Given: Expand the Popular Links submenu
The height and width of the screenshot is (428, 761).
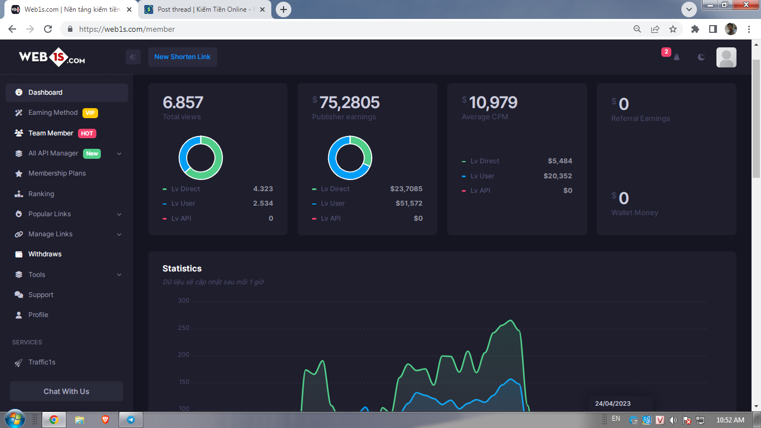Looking at the screenshot, I should (119, 214).
